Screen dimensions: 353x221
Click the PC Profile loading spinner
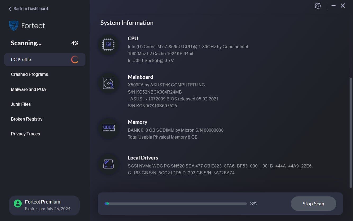pos(75,60)
